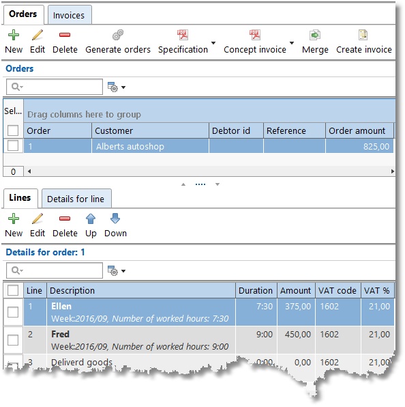Image resolution: width=405 pixels, height=407 pixels.
Task: Toggle select-all checkbox in lines header
Action: 13,290
